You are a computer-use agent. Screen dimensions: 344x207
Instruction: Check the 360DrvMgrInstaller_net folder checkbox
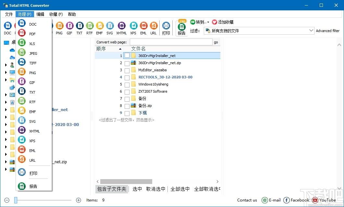pos(127,56)
